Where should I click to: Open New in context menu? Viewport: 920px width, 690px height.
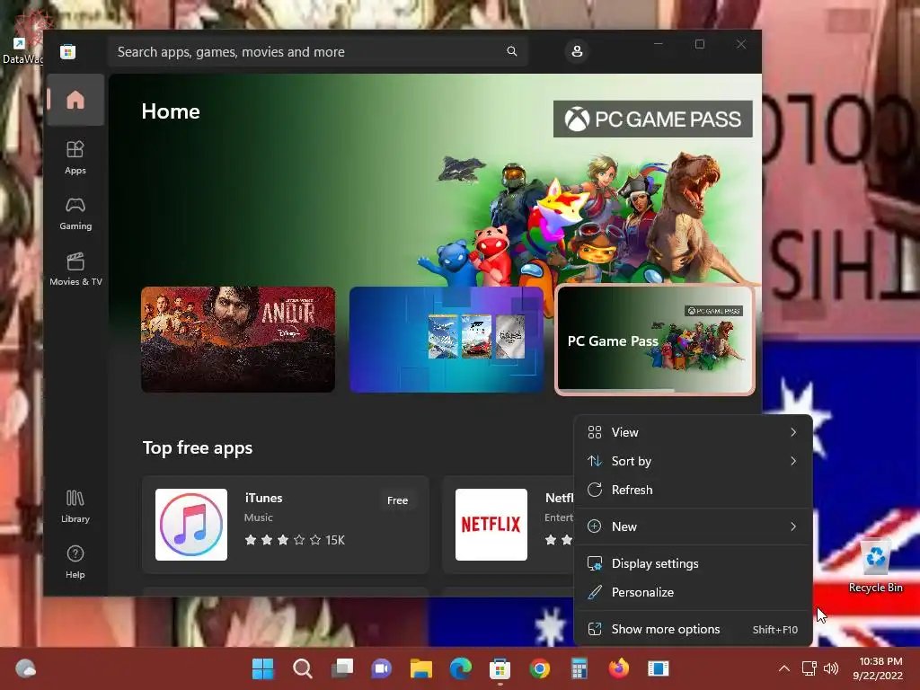pos(693,526)
